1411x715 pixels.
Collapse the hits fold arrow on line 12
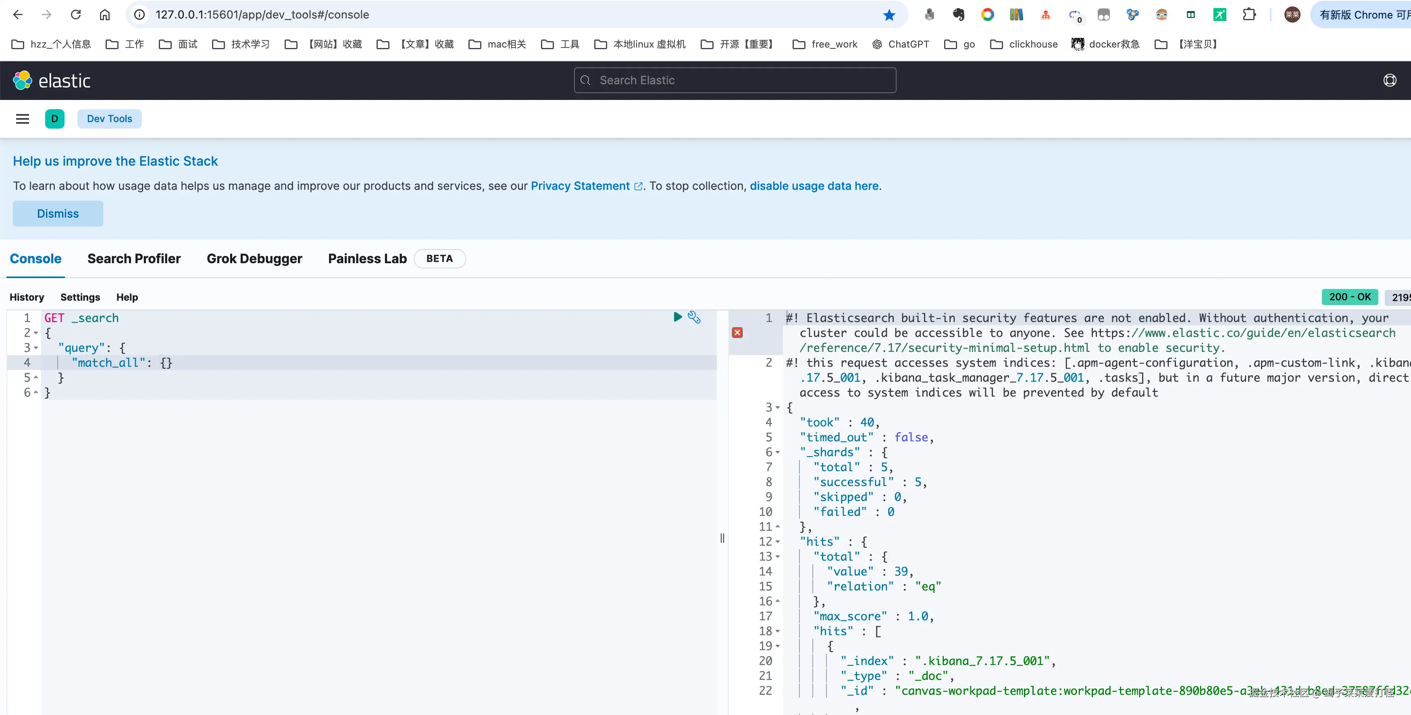point(777,541)
